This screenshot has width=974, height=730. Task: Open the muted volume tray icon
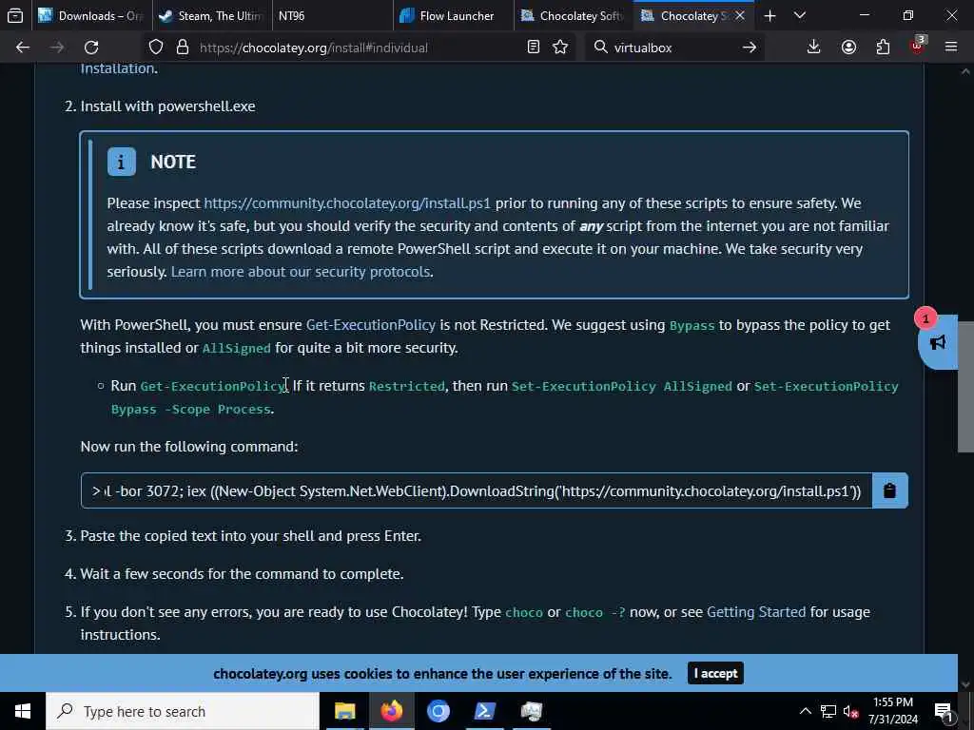point(851,711)
